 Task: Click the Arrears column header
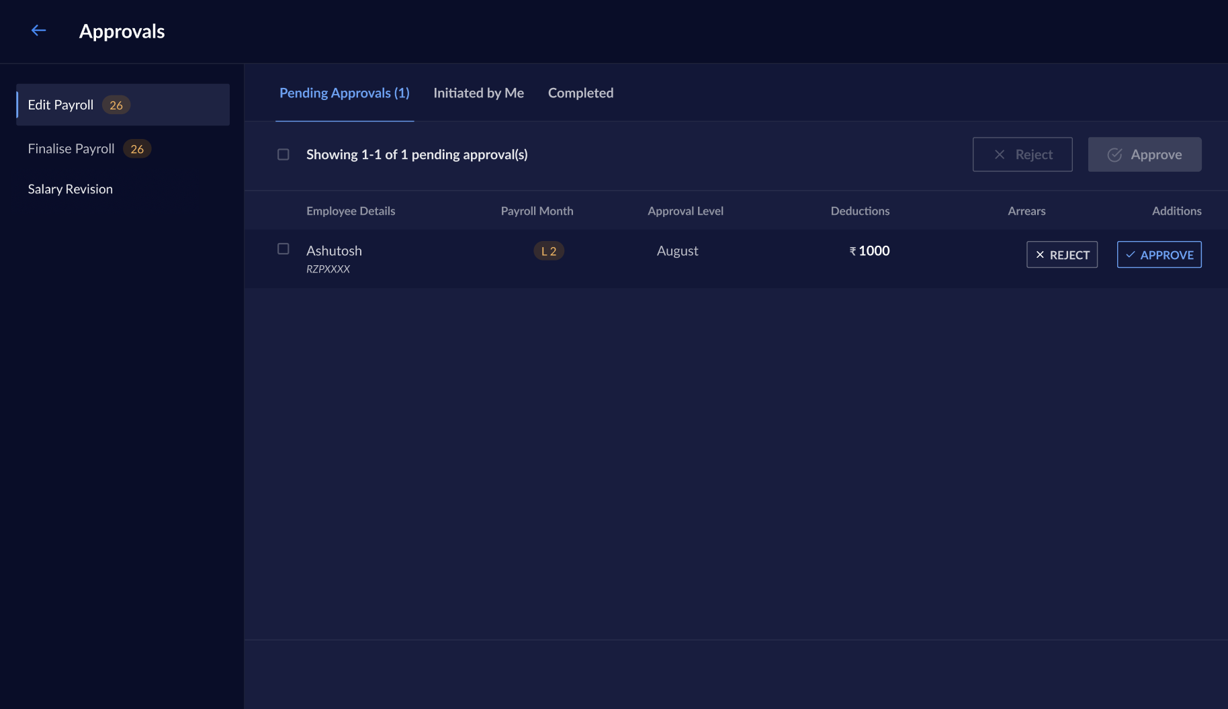(1026, 211)
